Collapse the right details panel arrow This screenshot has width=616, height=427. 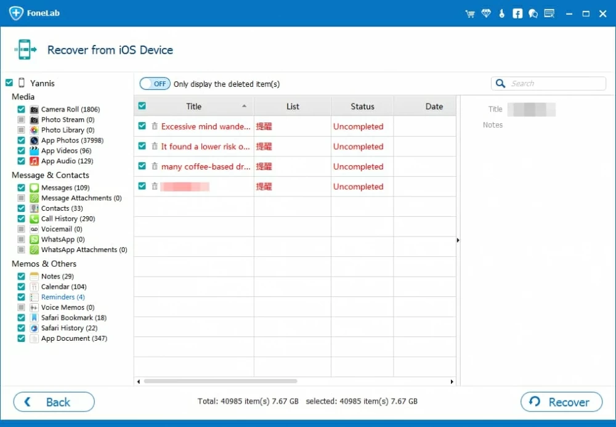pos(458,240)
